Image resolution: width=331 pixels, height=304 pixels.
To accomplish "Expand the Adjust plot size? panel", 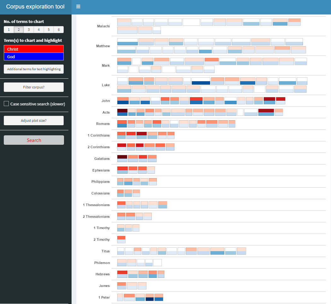I will [x=34, y=121].
